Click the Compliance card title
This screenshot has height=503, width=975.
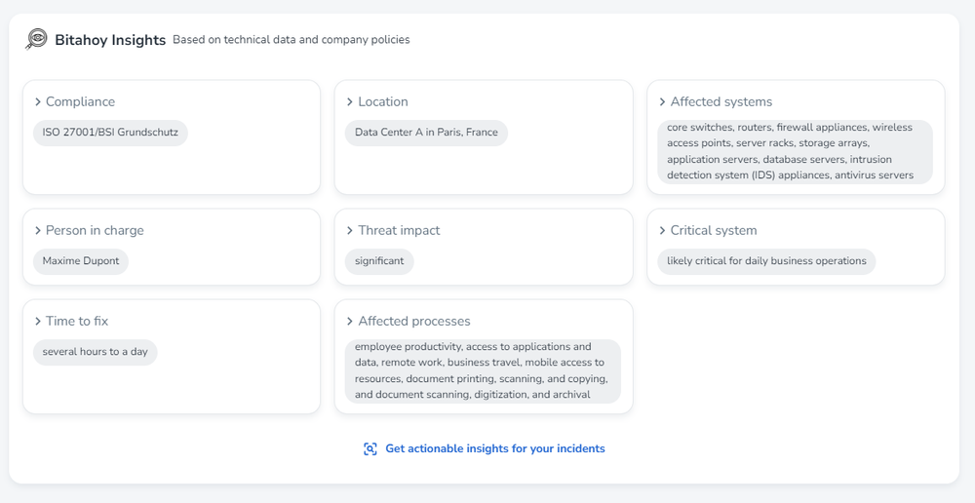pos(80,102)
